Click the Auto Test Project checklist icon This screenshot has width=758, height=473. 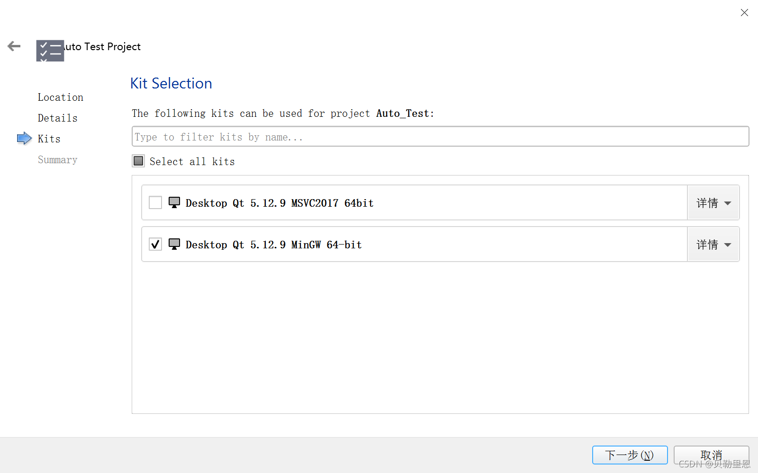50,51
